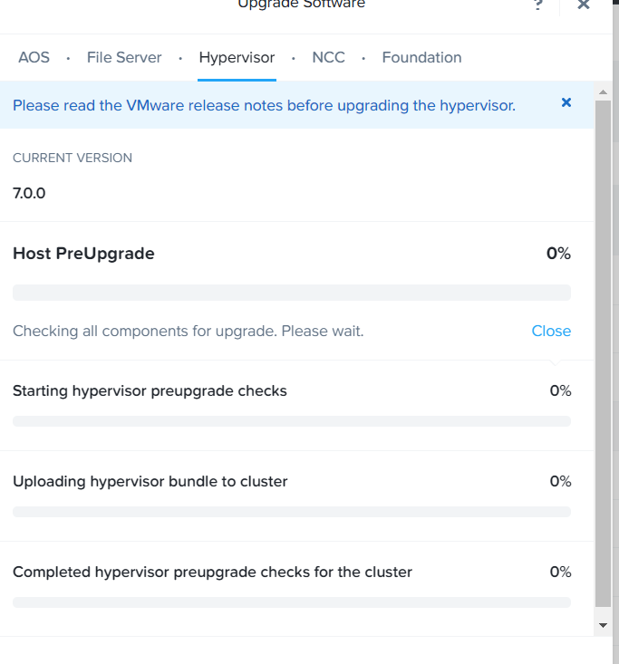Image resolution: width=619 pixels, height=664 pixels.
Task: Click the current version 7.0.0 text
Action: click(x=29, y=193)
